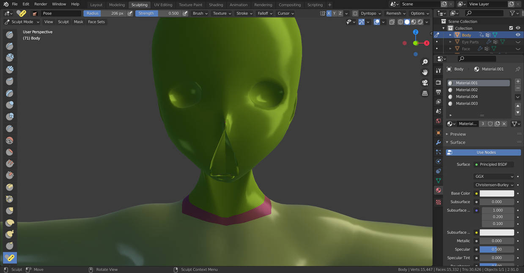Add a new material slot with plus
The height and width of the screenshot is (273, 524).
pyautogui.click(x=518, y=81)
